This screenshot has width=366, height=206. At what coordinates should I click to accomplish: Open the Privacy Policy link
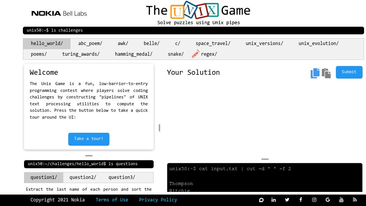158,200
